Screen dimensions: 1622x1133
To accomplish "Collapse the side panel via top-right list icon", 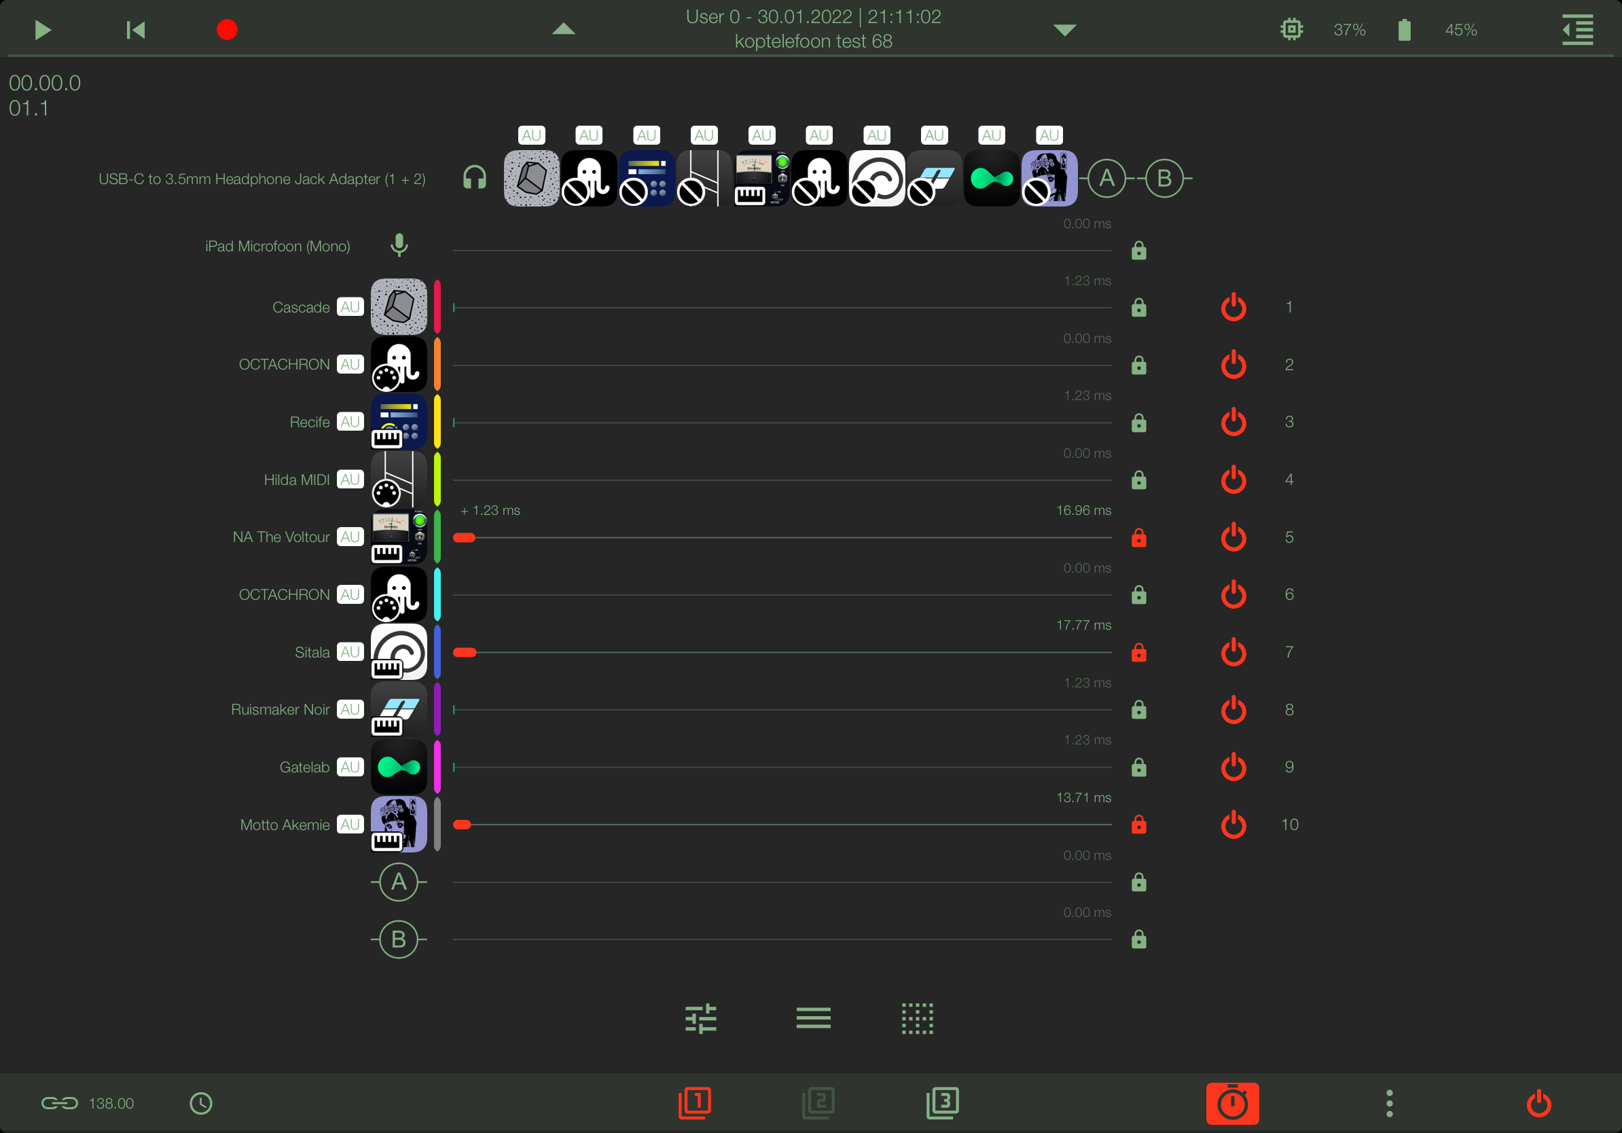I will (x=1577, y=30).
